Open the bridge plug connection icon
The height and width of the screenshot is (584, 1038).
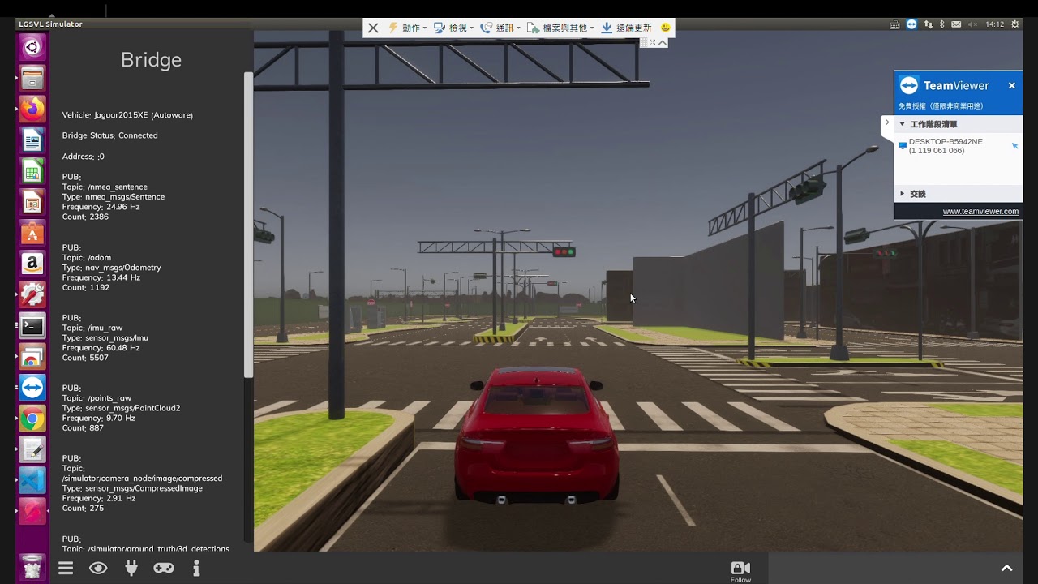pyautogui.click(x=131, y=569)
